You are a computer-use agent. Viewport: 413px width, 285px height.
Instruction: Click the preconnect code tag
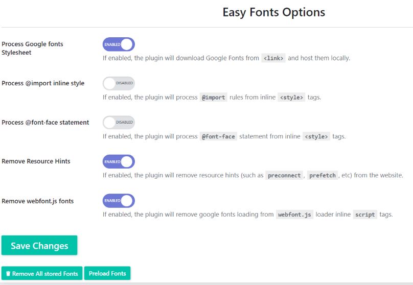click(x=284, y=176)
